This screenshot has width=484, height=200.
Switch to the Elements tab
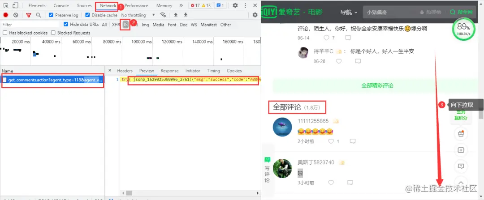(x=37, y=5)
